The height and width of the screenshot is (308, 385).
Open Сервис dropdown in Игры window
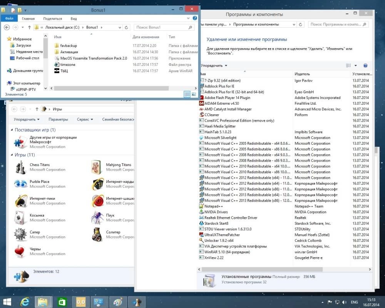pos(85,119)
